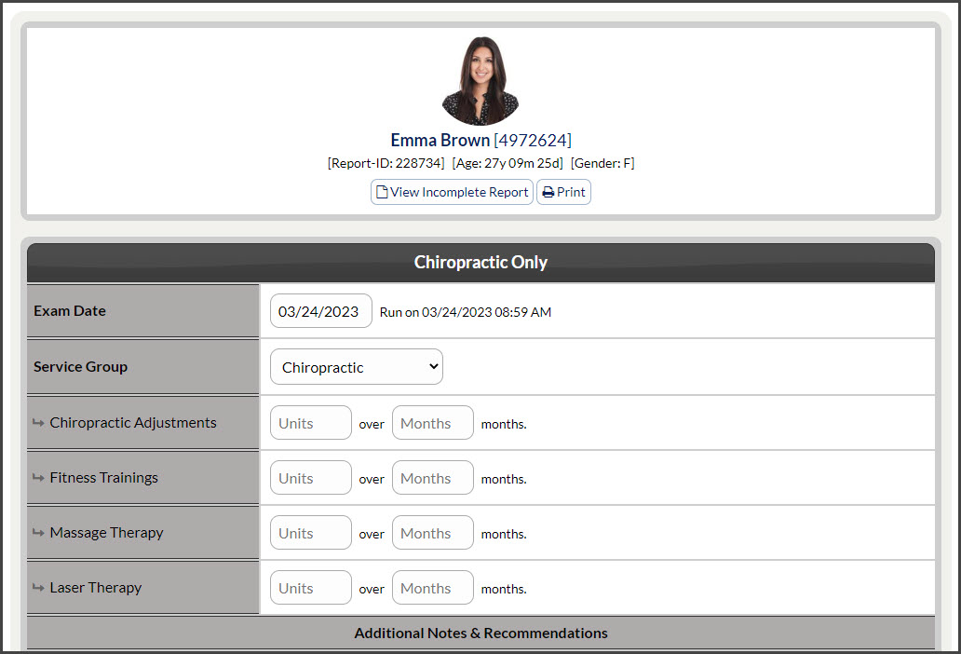Click Emma Brown's profile photo

point(481,80)
